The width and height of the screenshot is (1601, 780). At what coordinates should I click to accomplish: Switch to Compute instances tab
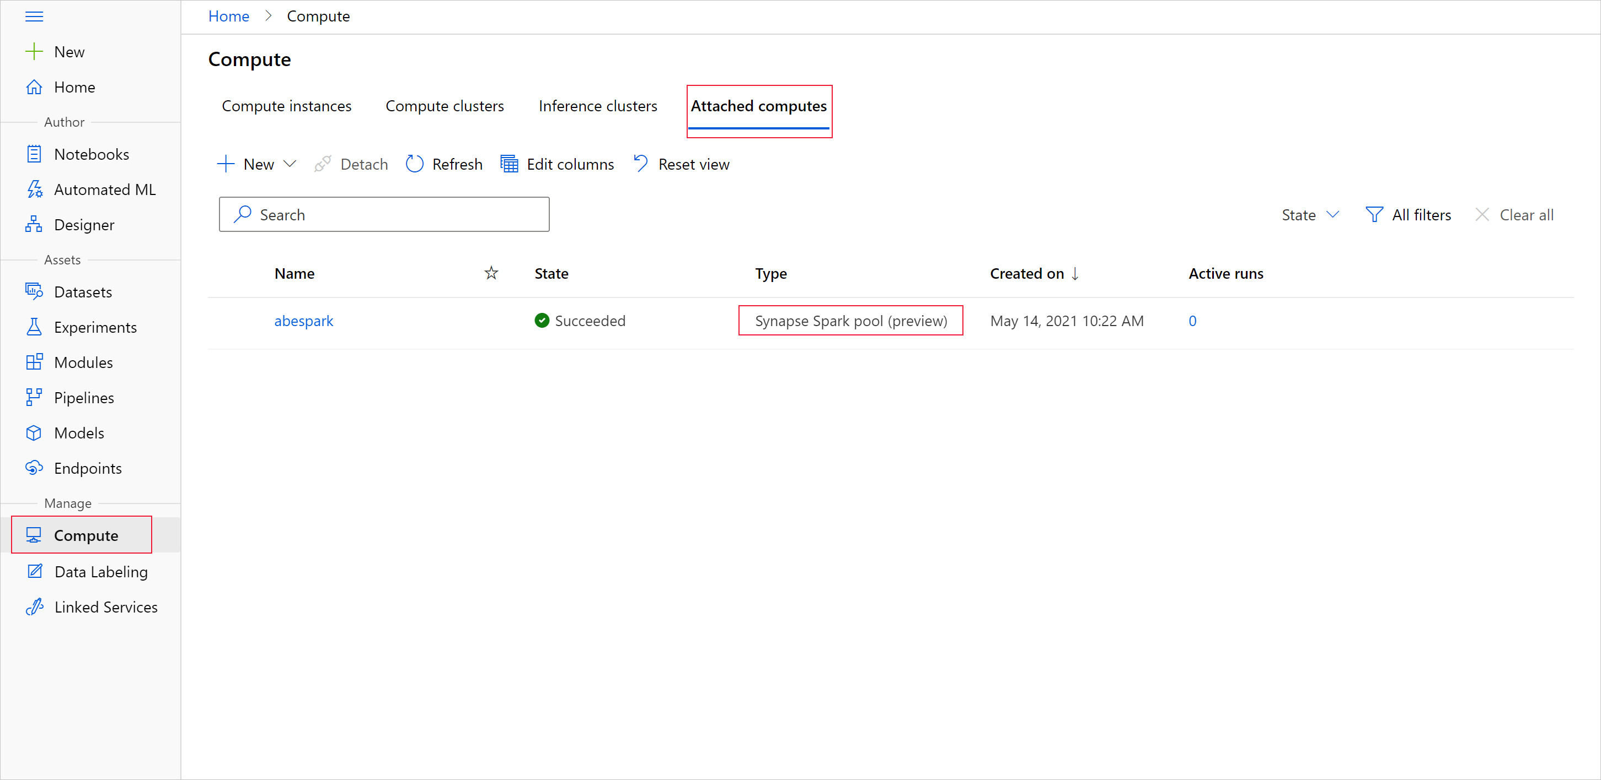point(287,106)
